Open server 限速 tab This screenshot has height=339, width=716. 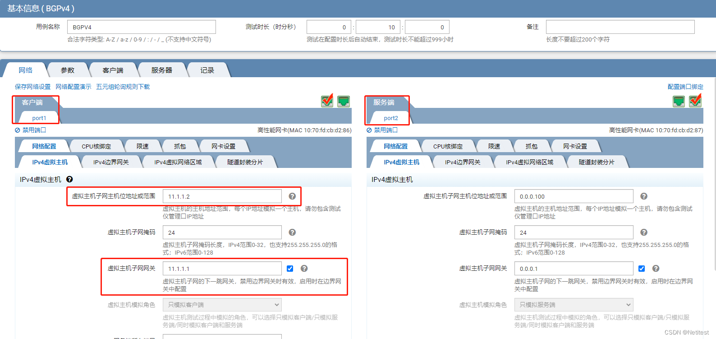pos(495,146)
